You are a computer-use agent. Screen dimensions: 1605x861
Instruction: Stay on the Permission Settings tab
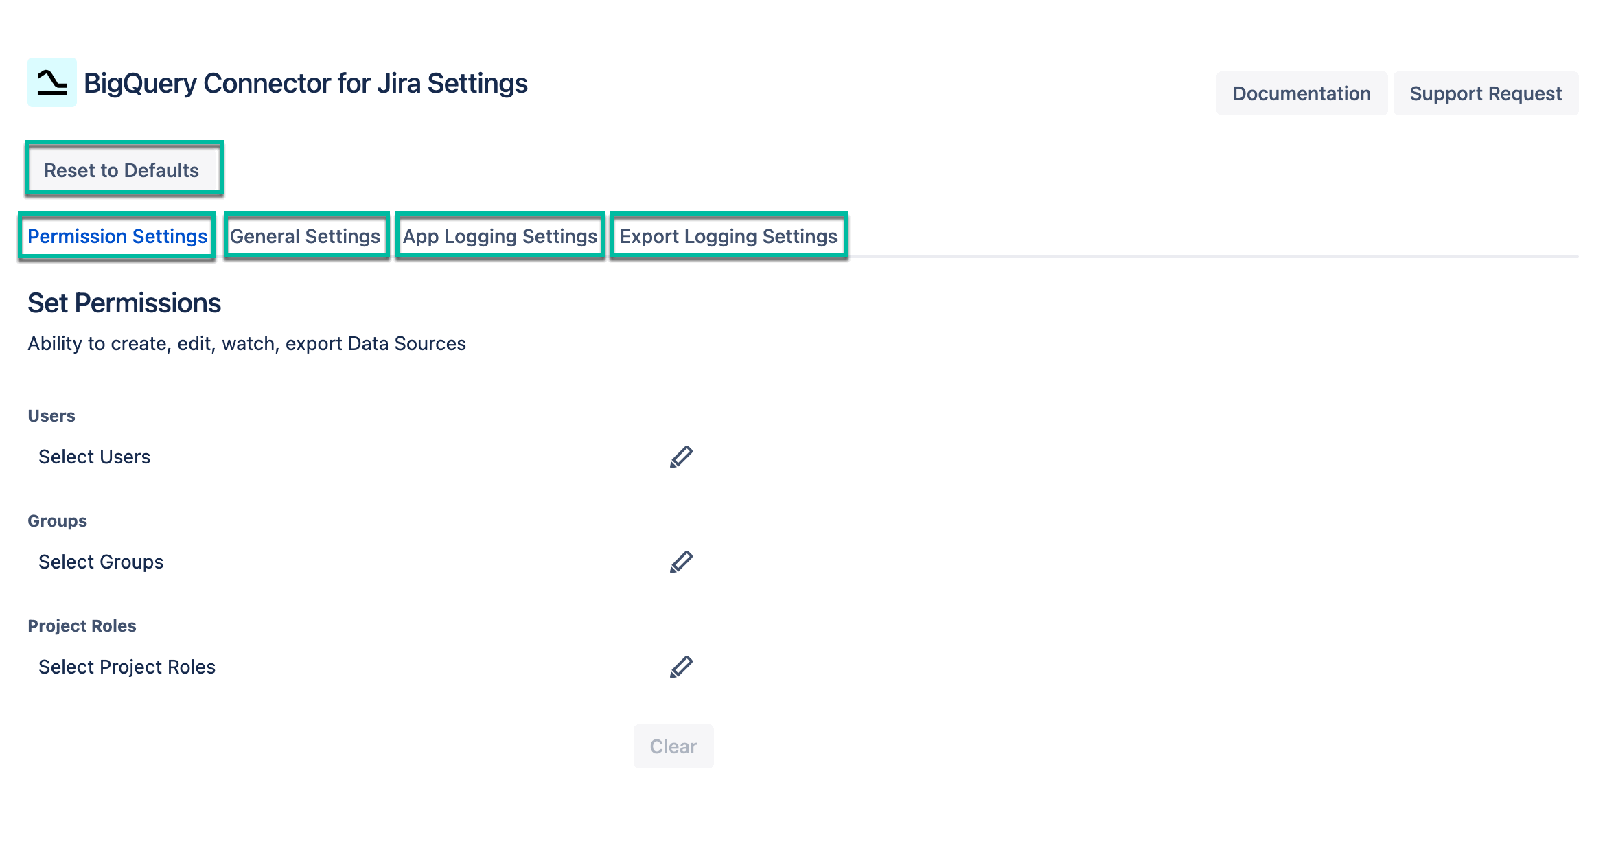coord(117,236)
